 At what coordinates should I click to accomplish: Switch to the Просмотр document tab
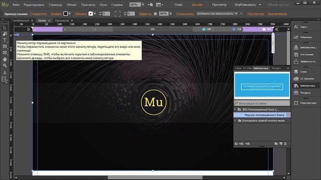point(62,20)
